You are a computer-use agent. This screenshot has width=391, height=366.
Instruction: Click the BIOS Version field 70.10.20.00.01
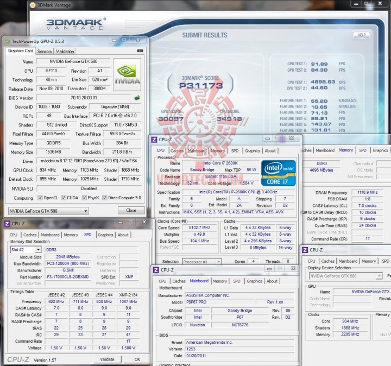pos(84,98)
